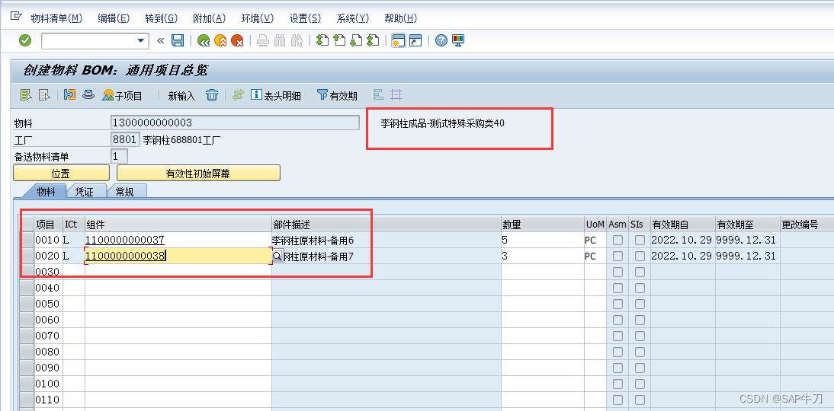
Task: Click the Deselect All items icon
Action: click(x=44, y=95)
